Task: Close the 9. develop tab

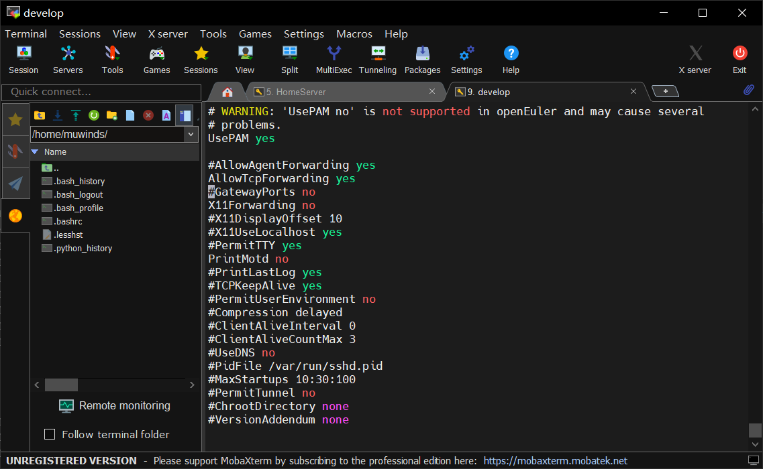Action: pos(633,92)
